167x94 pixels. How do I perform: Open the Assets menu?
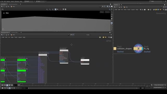[12, 1]
